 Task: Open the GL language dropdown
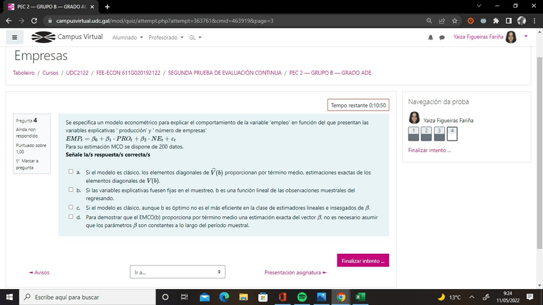(x=195, y=37)
